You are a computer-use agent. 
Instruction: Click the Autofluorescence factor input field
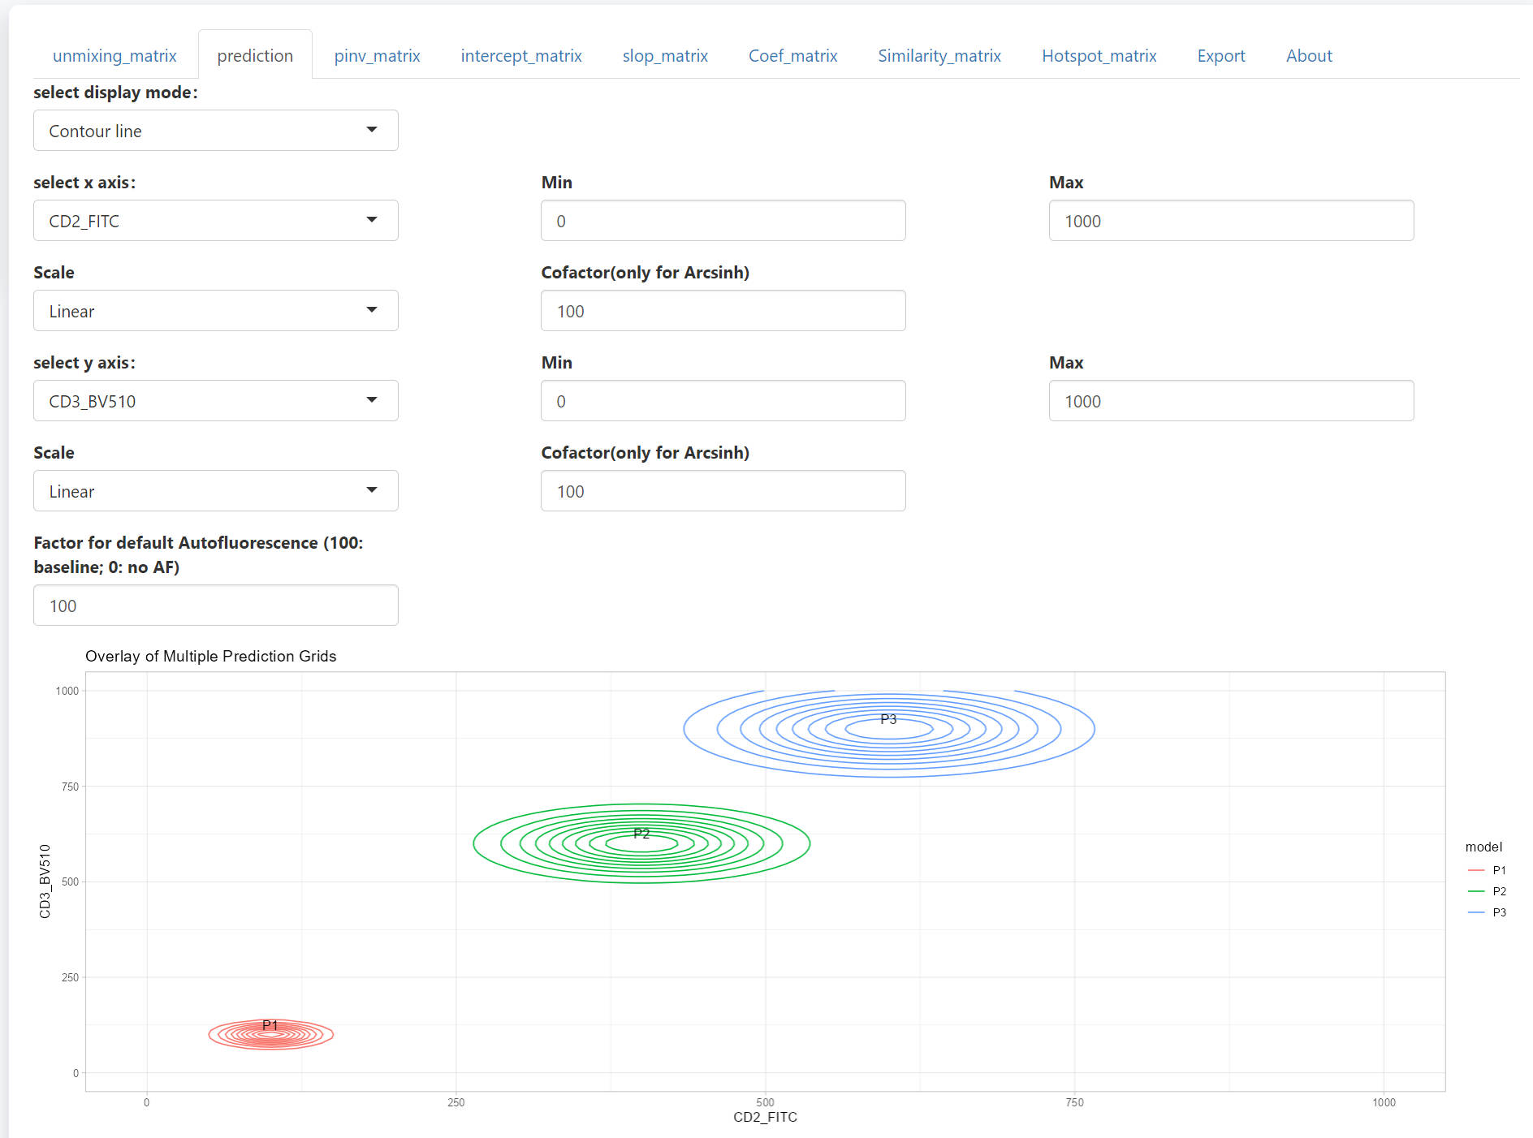pyautogui.click(x=215, y=606)
